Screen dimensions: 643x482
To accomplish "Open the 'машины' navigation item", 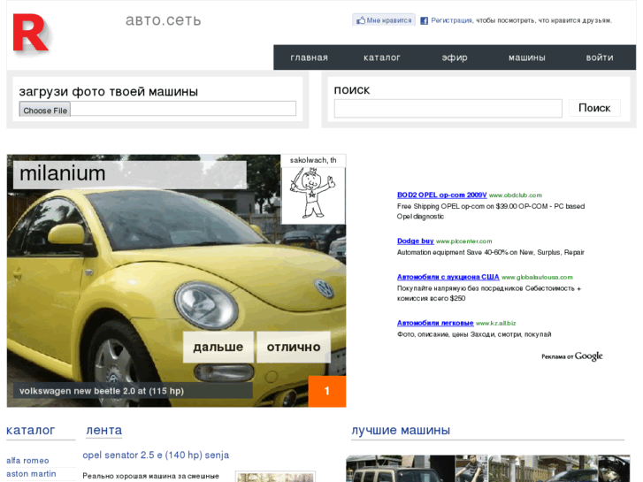I will coord(526,57).
